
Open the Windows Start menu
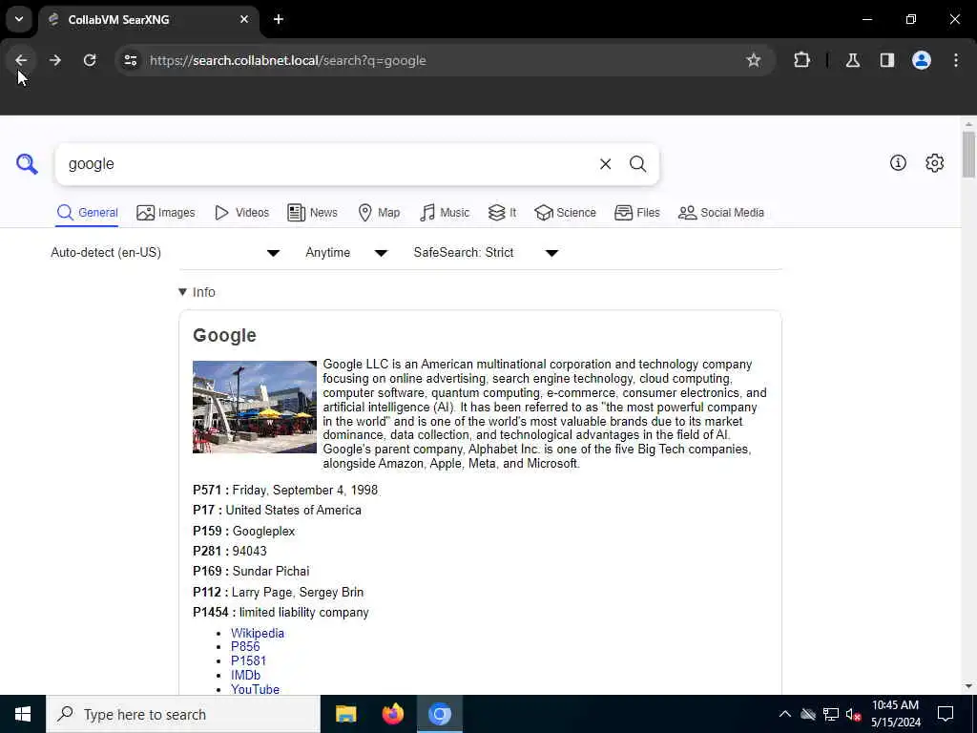[x=23, y=714]
